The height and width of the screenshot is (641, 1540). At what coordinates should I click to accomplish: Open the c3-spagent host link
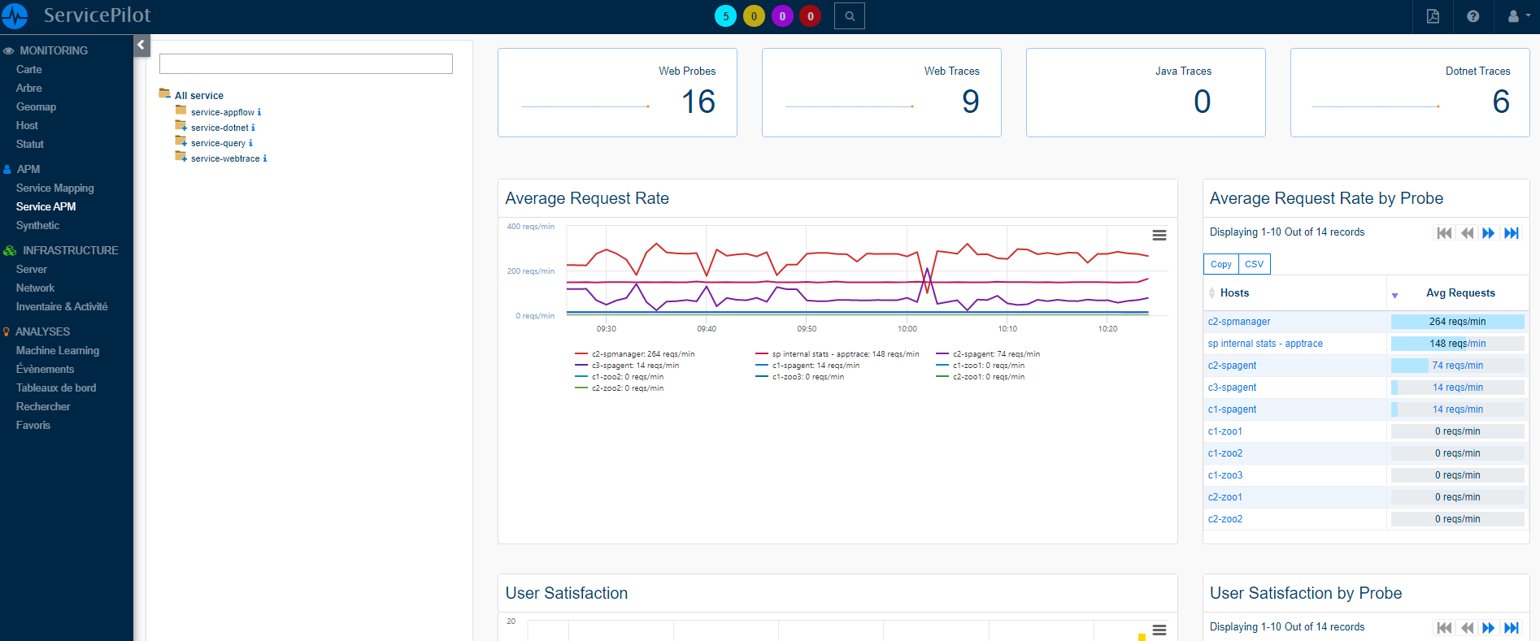(x=1232, y=388)
